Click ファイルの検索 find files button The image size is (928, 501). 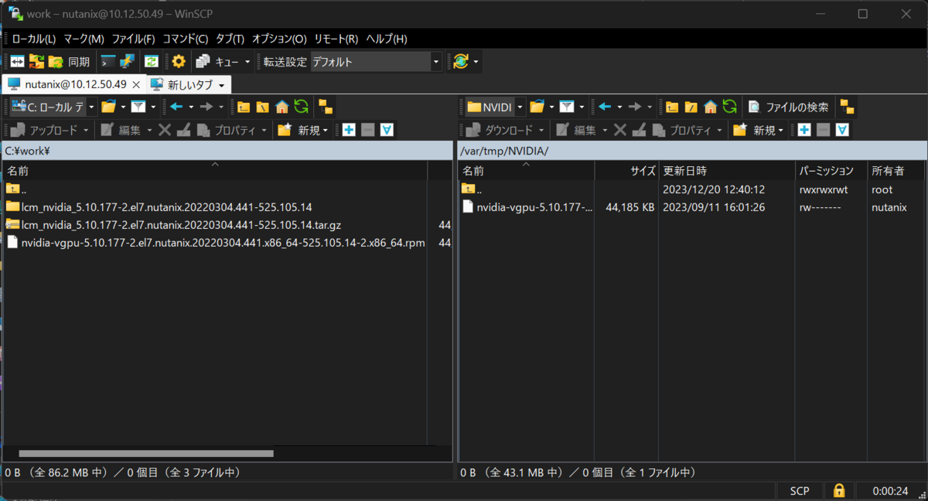[788, 107]
